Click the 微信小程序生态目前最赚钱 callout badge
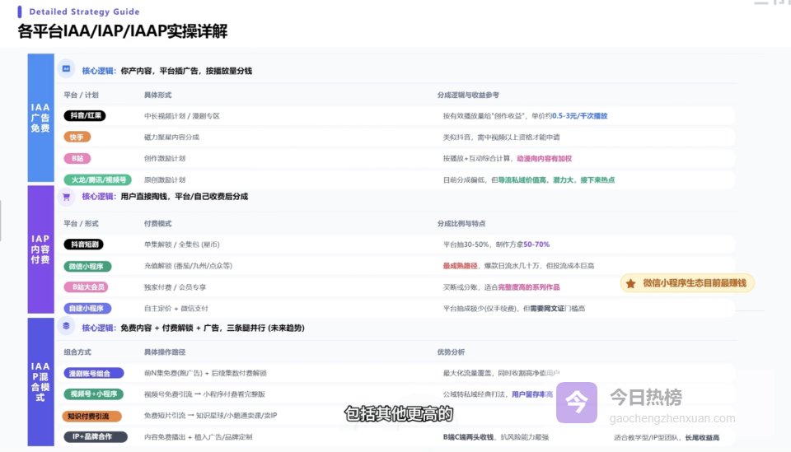The height and width of the screenshot is (452, 791). [687, 283]
